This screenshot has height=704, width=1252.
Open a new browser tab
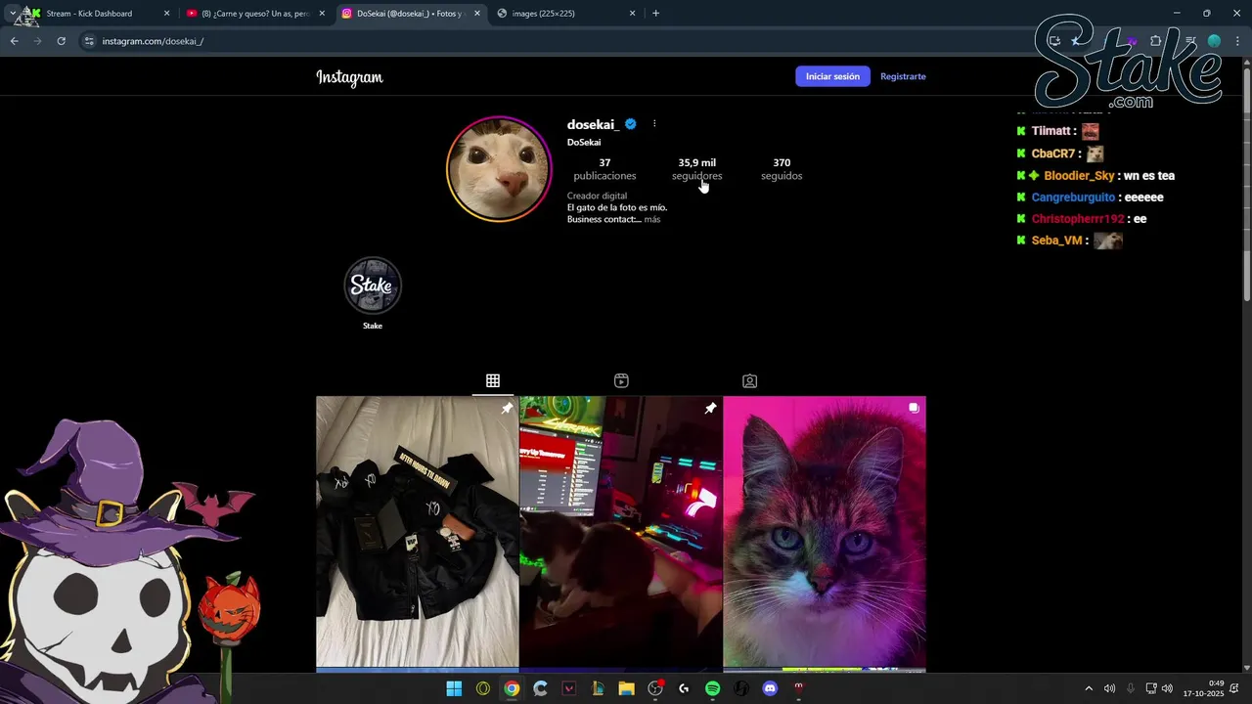(x=655, y=14)
